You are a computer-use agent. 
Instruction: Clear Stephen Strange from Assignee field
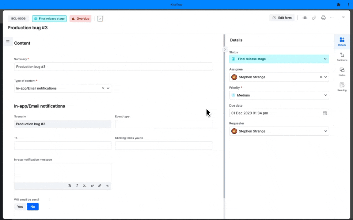[321, 77]
